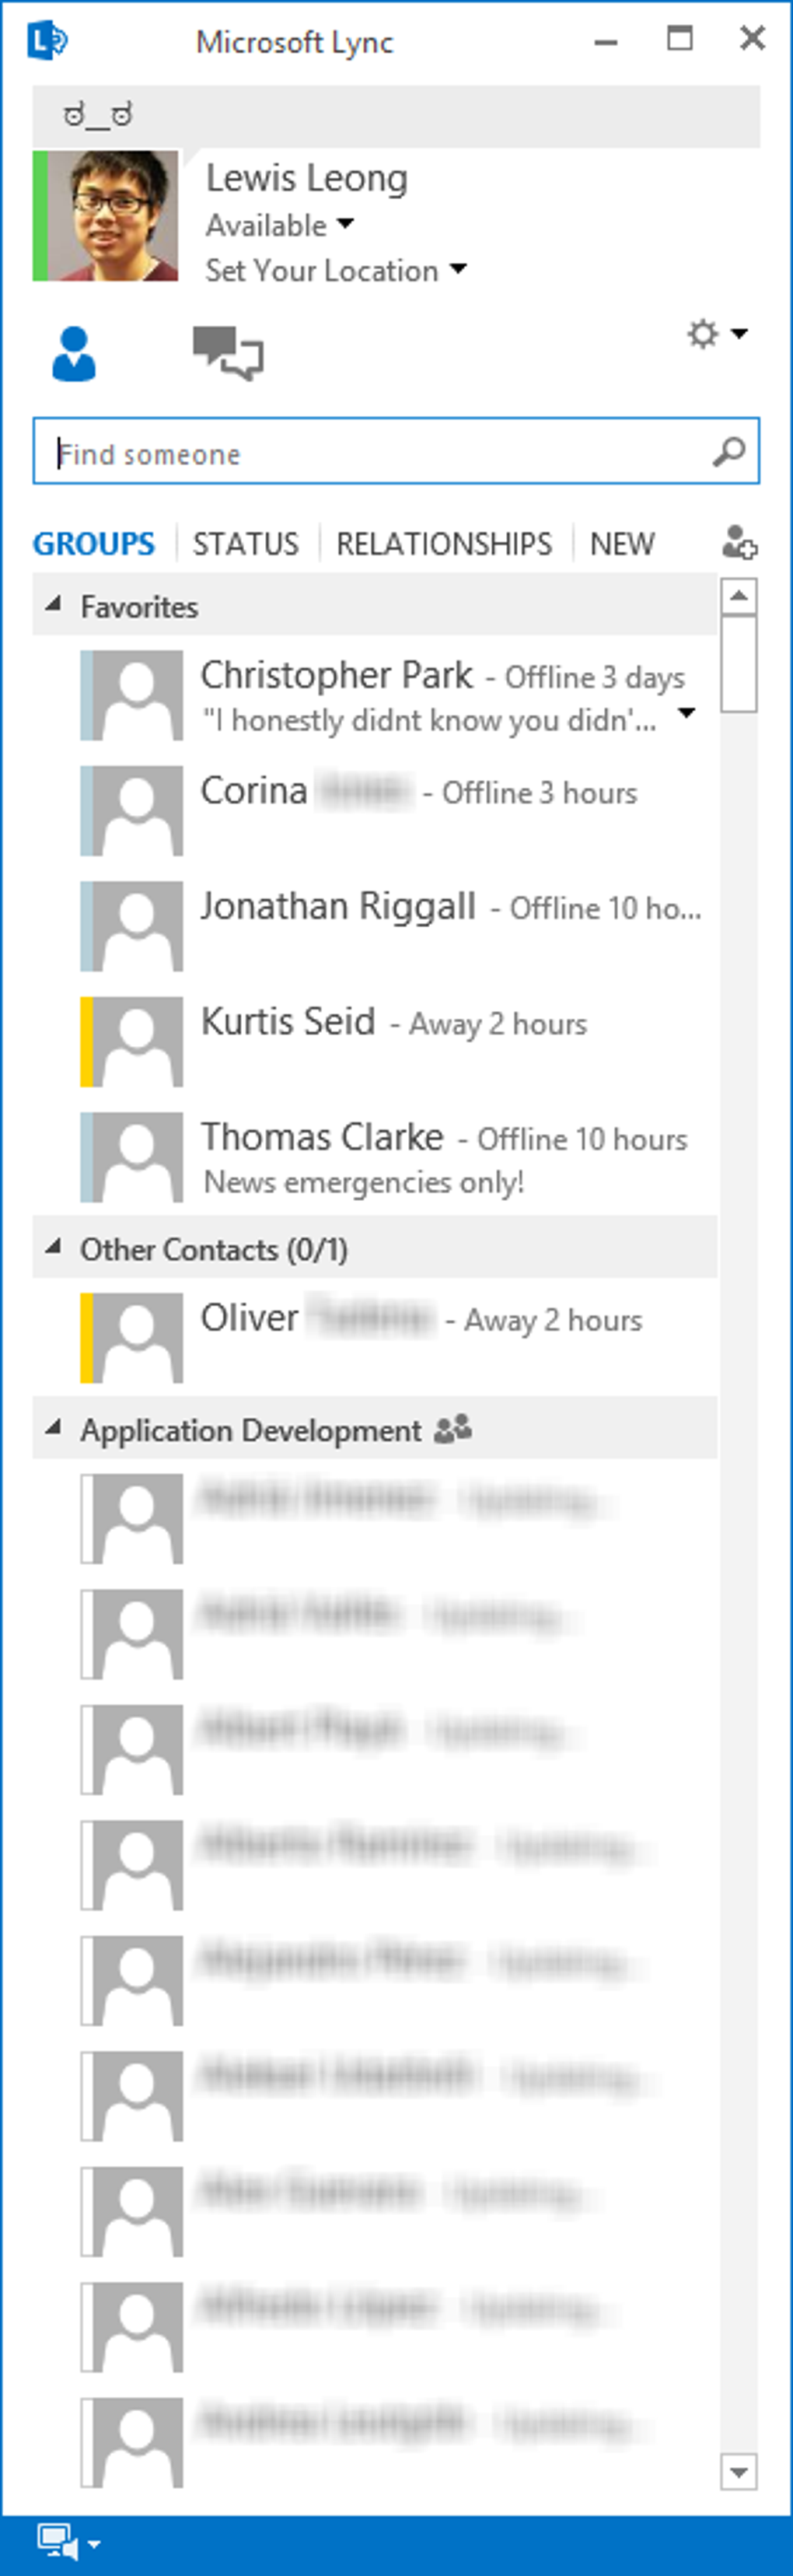Click the search magnifier icon
This screenshot has width=793, height=2576.
click(729, 452)
